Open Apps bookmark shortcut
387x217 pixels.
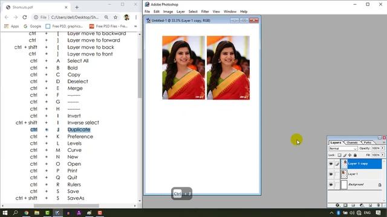pyautogui.click(x=11, y=26)
